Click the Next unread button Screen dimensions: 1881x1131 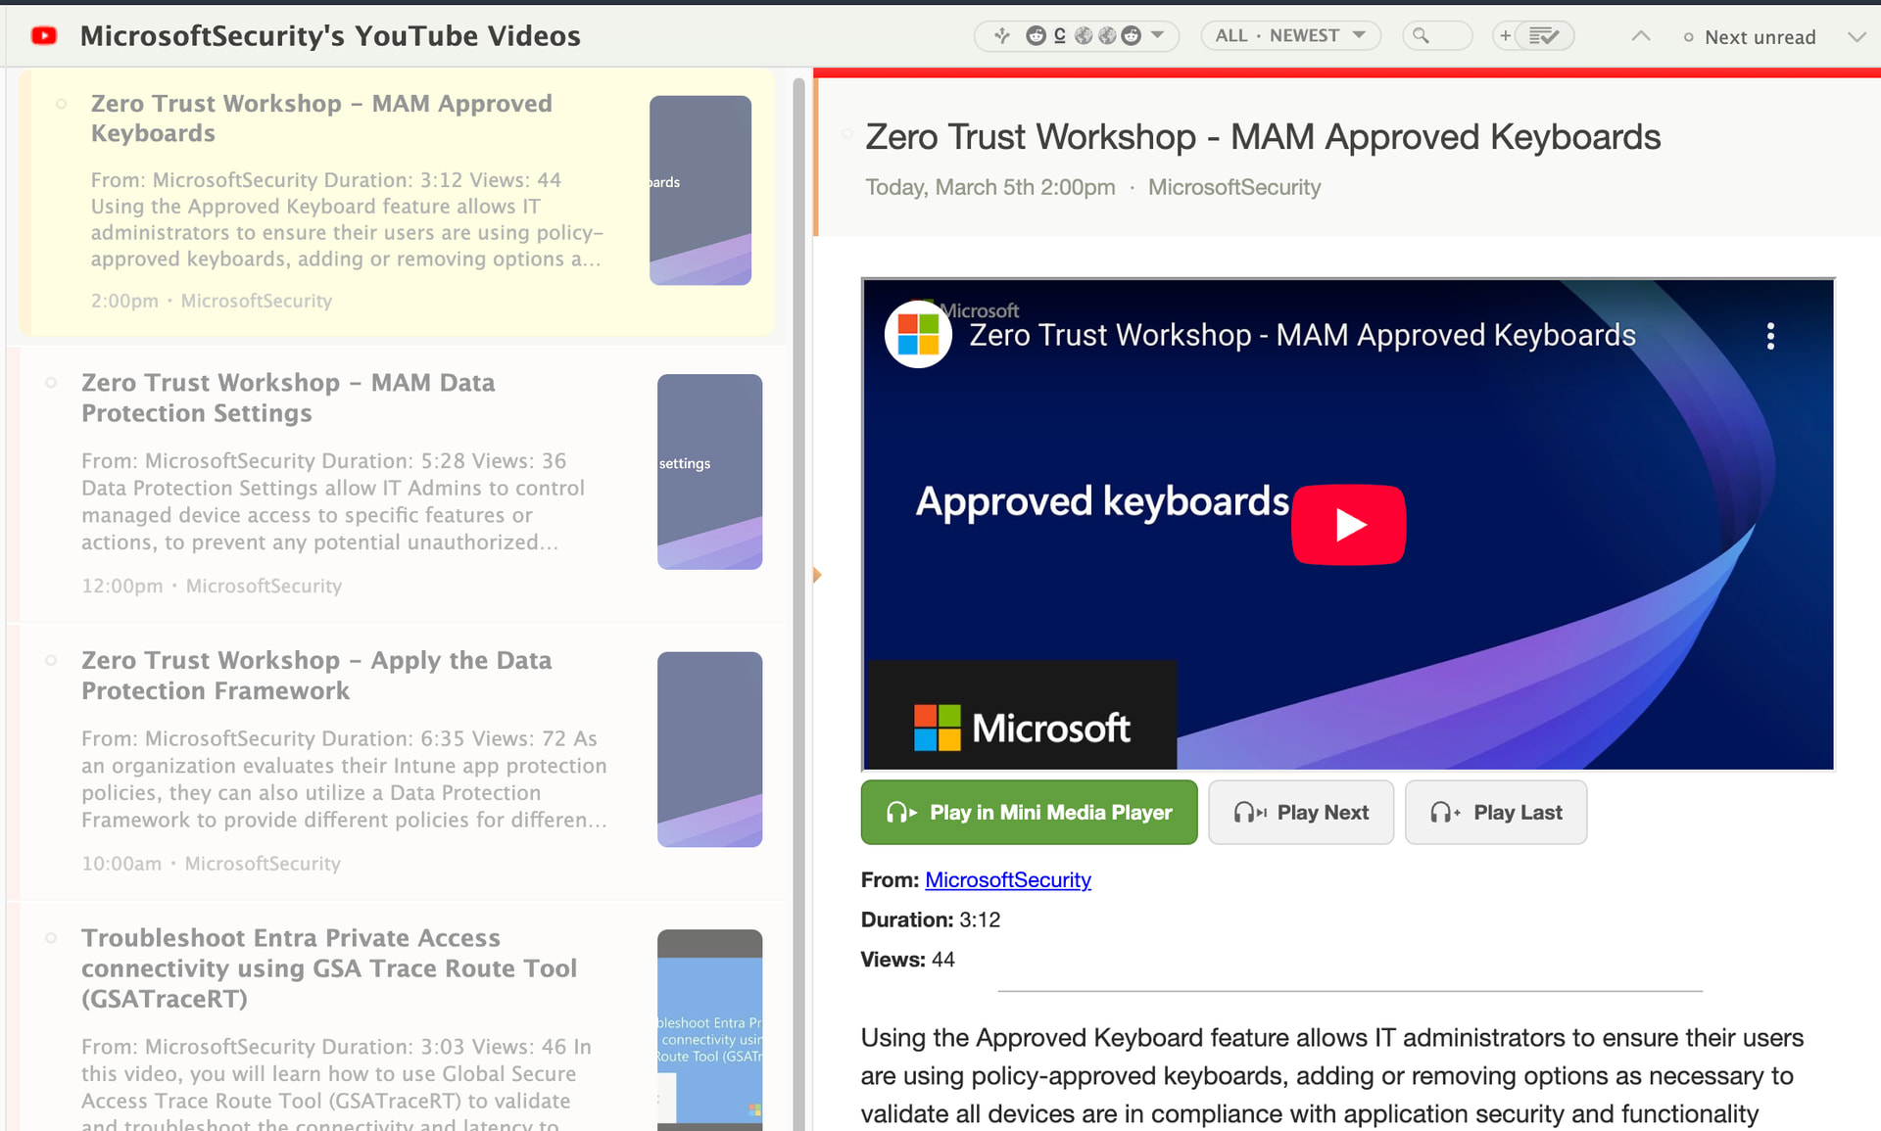1750,37
